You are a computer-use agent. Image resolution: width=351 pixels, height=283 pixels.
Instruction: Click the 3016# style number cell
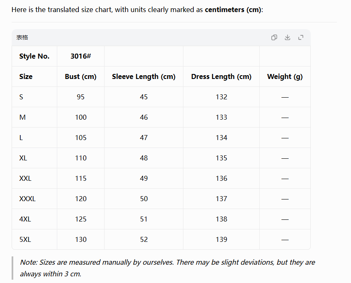click(x=80, y=56)
